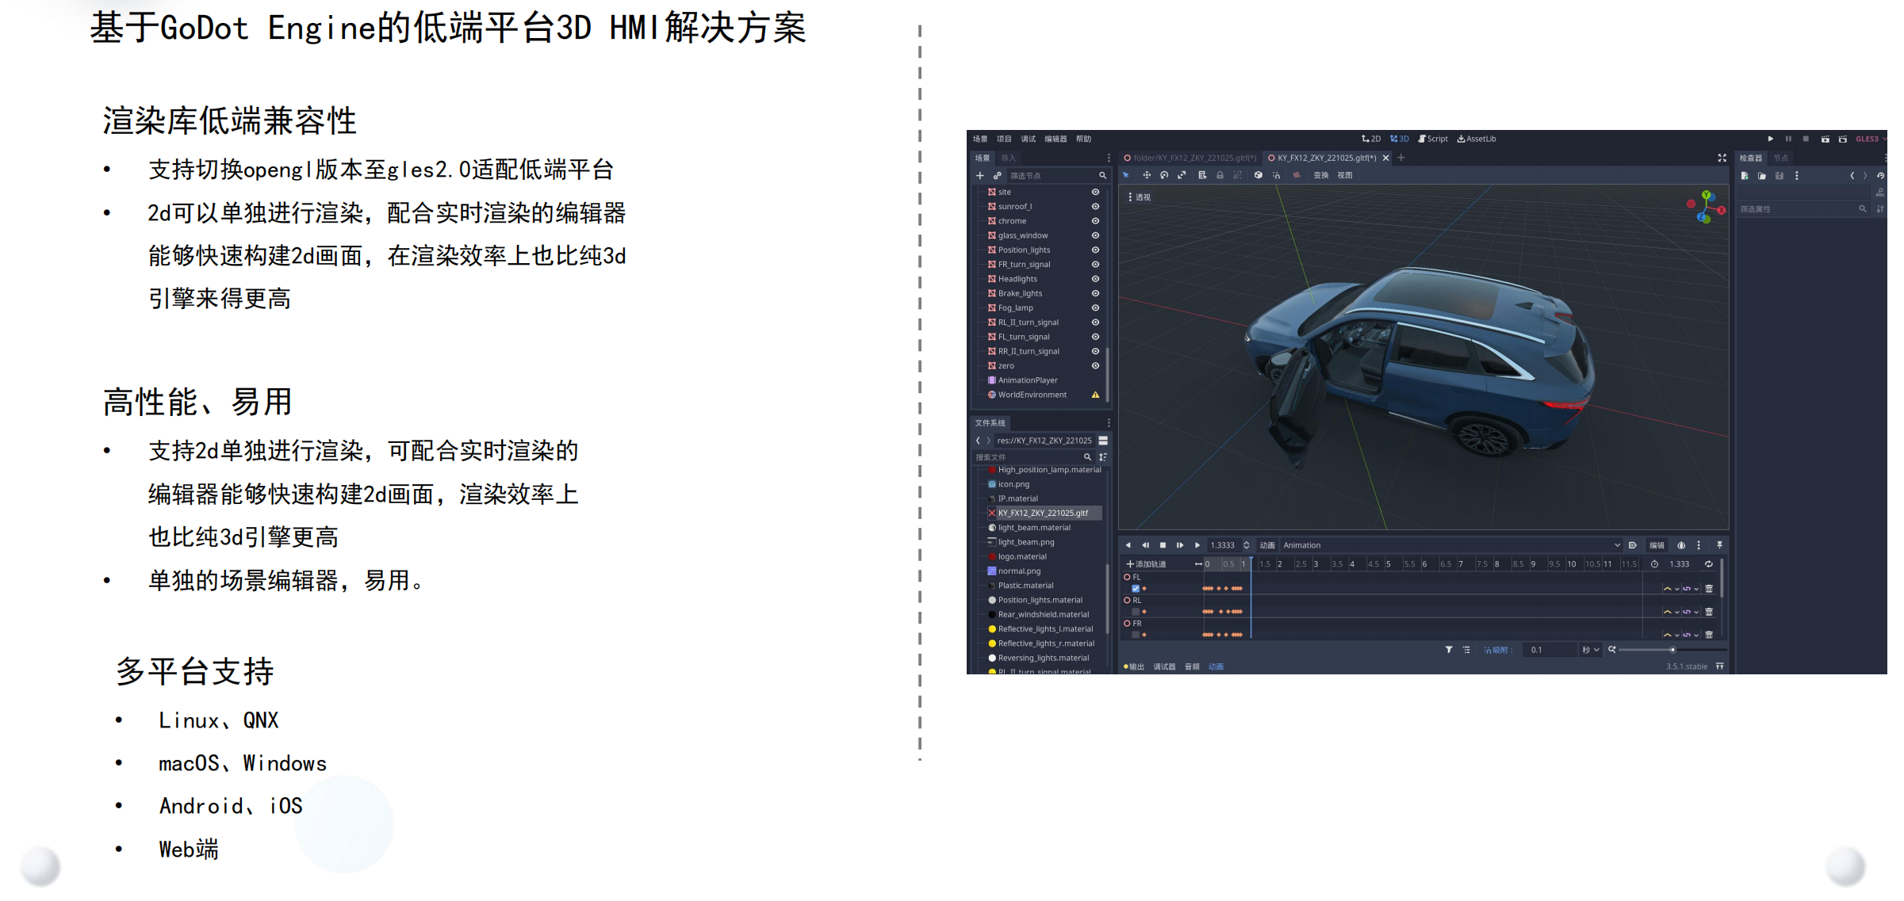Click the animation loop toggle icon
Viewport: 1904px width, 901px height.
tap(1709, 564)
